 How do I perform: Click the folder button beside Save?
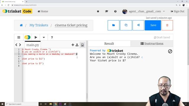[113, 25]
